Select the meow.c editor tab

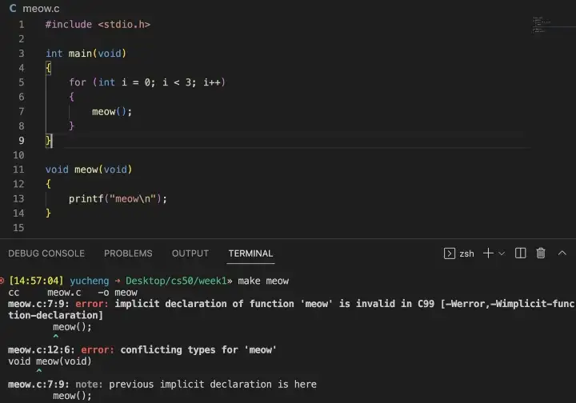click(x=34, y=9)
